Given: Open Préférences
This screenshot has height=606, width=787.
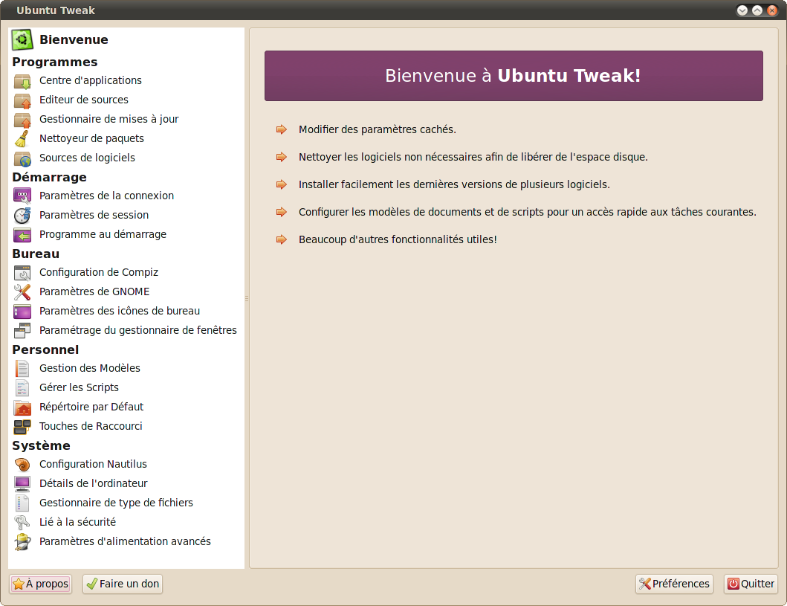Looking at the screenshot, I should point(674,584).
